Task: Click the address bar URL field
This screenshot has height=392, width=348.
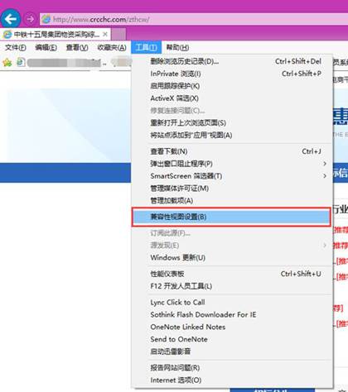Action: (x=193, y=19)
